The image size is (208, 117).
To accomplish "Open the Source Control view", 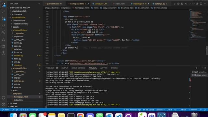I will 4,19.
